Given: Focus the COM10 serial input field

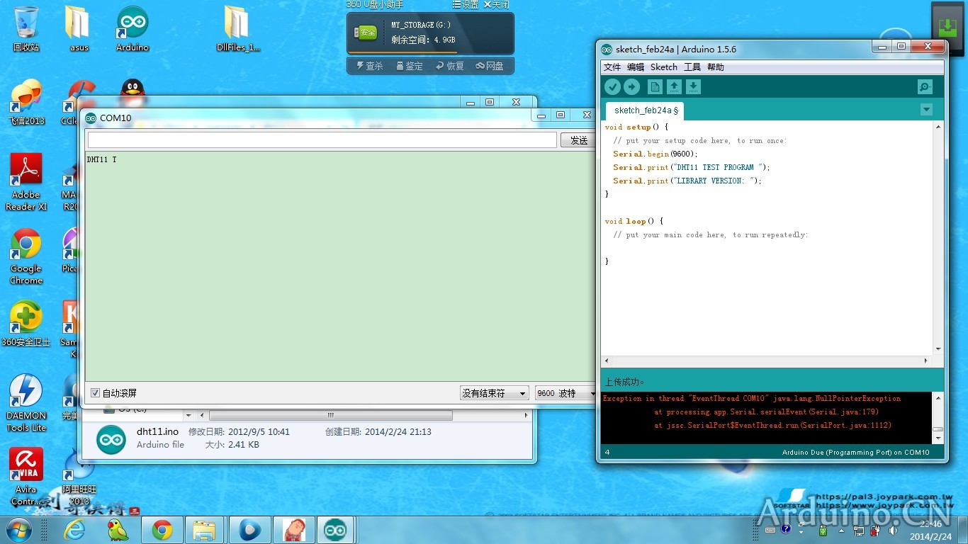Looking at the screenshot, I should [322, 140].
